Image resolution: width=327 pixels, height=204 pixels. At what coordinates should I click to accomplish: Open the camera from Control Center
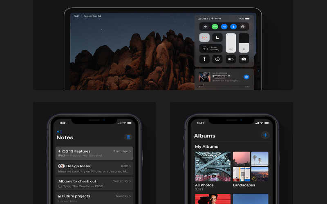pyautogui.click(x=244, y=59)
